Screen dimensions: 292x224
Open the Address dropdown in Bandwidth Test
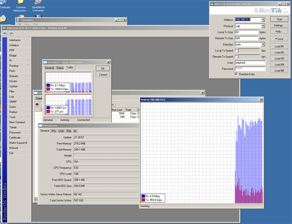coord(263,20)
